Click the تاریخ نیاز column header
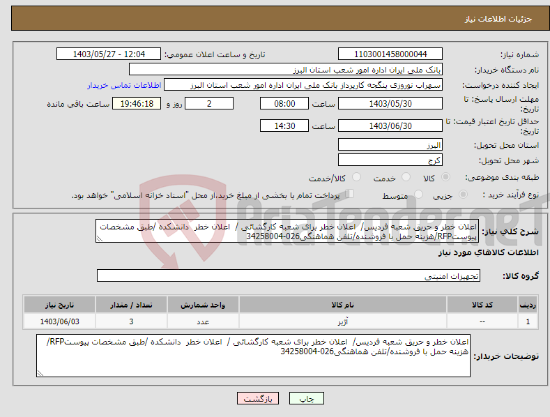Image resolution: width=550 pixels, height=417 pixels. tap(59, 305)
